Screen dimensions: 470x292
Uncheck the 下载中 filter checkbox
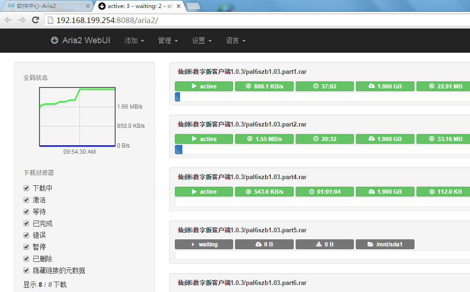[27, 188]
